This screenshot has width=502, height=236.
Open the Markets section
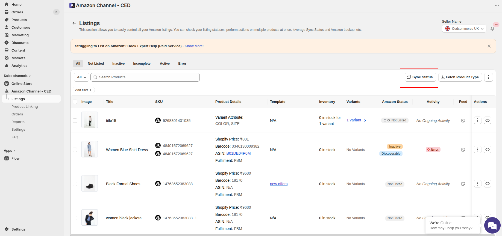click(18, 58)
